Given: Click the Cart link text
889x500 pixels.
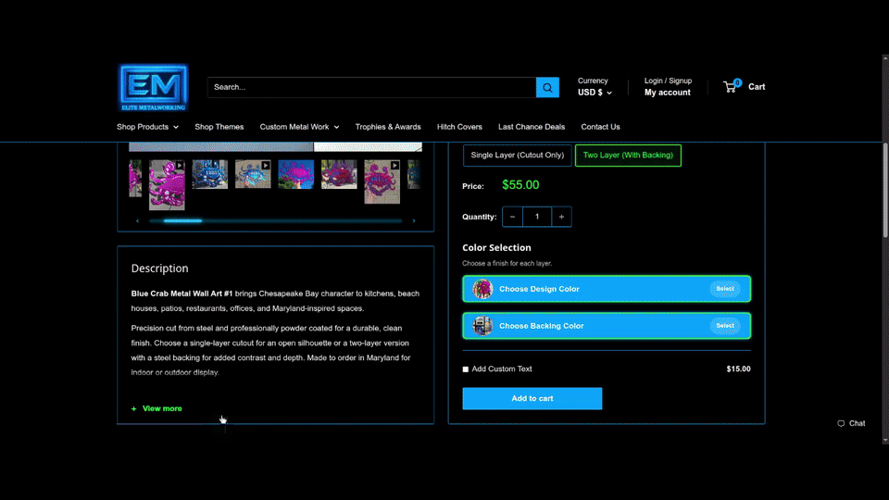Looking at the screenshot, I should coord(757,87).
